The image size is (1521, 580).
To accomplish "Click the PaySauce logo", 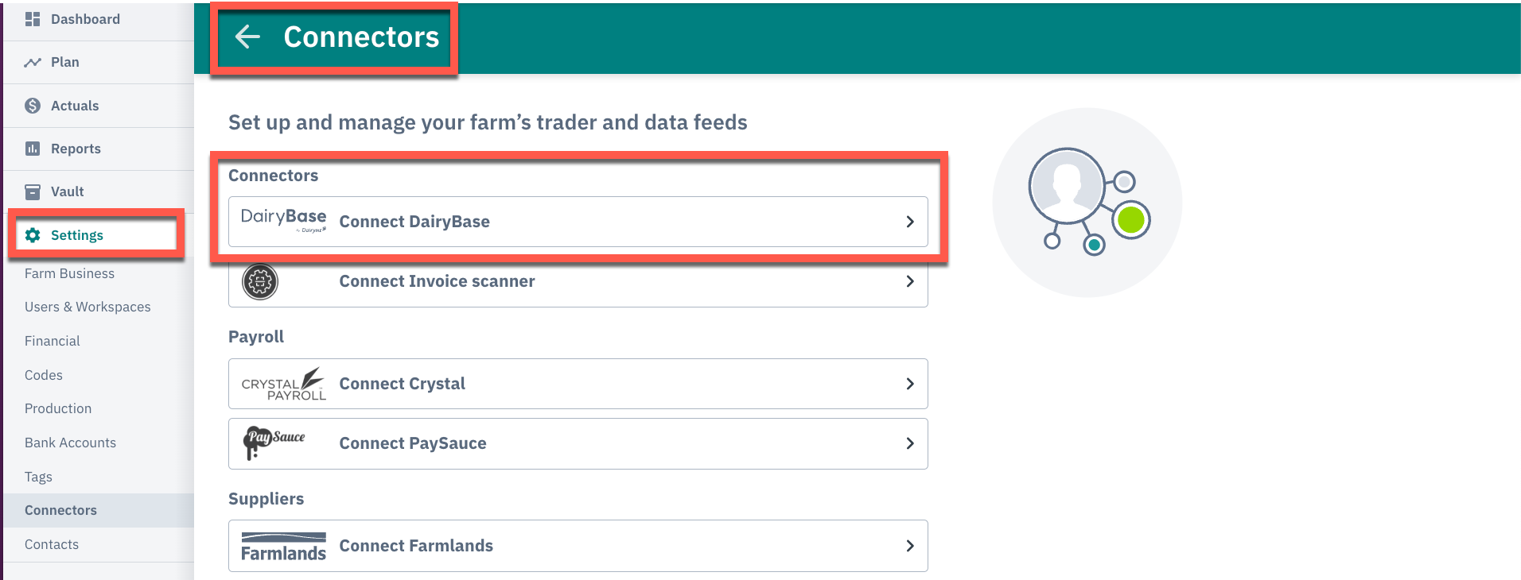I will 274,443.
